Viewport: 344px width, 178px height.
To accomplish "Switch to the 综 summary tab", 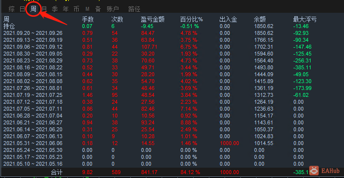I will (x=11, y=9).
